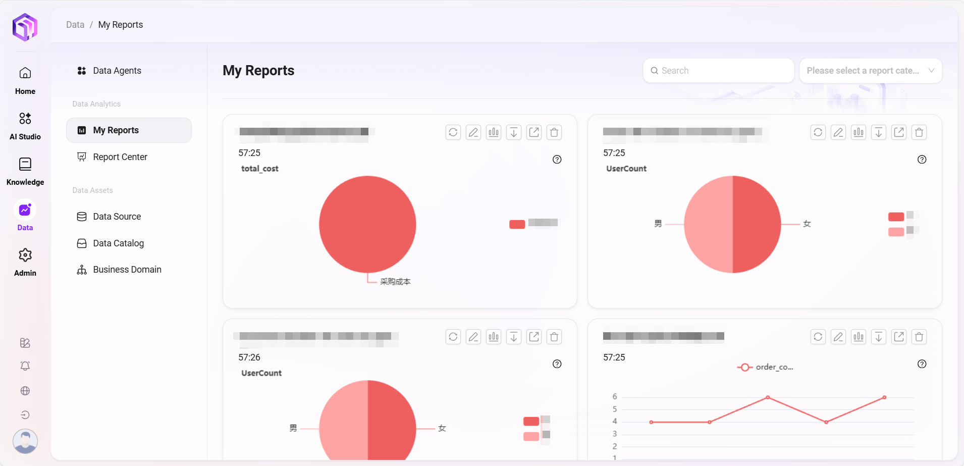The height and width of the screenshot is (466, 964).
Task: Go to AI Studio section
Action: coord(25,125)
